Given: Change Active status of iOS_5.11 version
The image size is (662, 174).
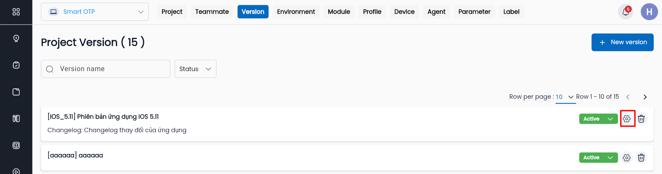Looking at the screenshot, I should tap(598, 119).
